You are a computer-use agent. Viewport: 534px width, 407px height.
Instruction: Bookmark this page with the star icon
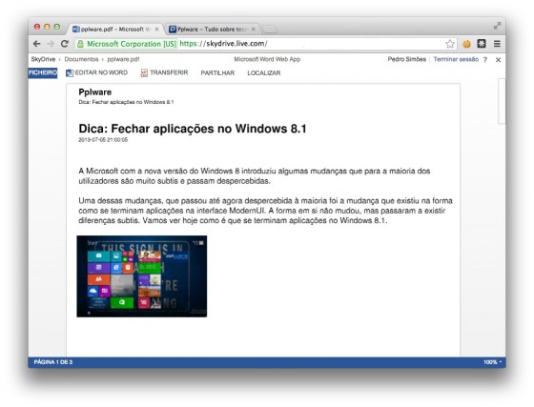coord(450,44)
